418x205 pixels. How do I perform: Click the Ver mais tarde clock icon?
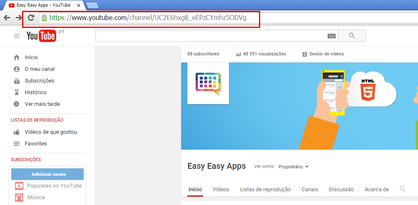click(17, 104)
